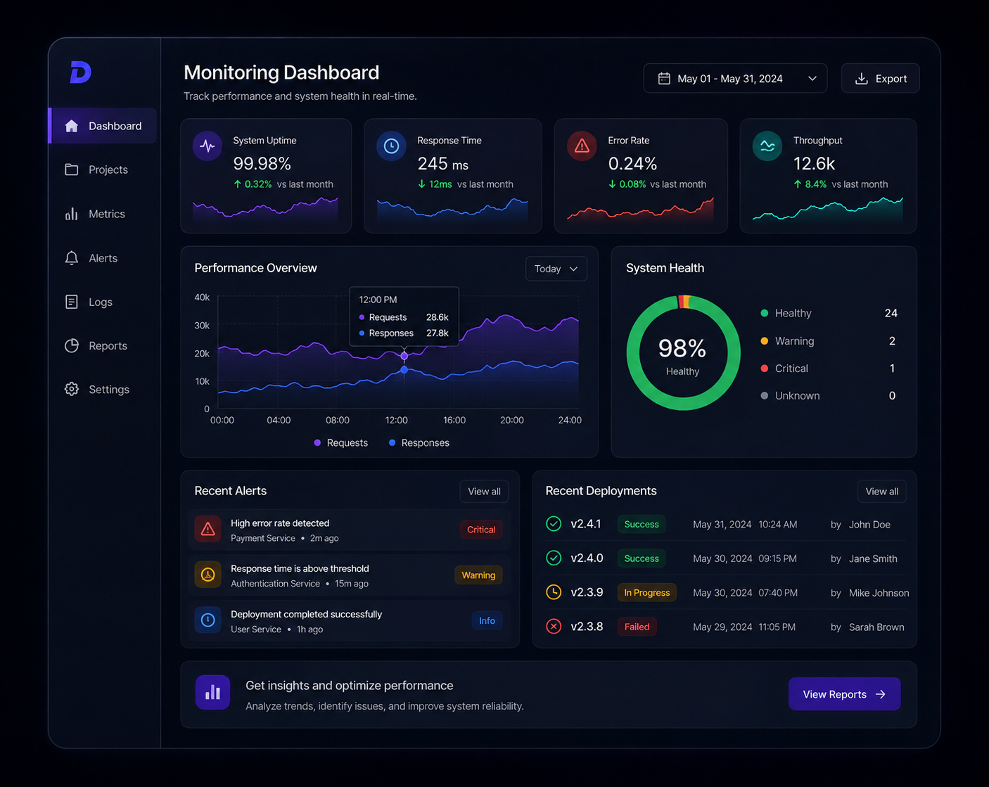The width and height of the screenshot is (989, 787).
Task: Click the orange icon for Response time alert
Action: [x=208, y=575]
